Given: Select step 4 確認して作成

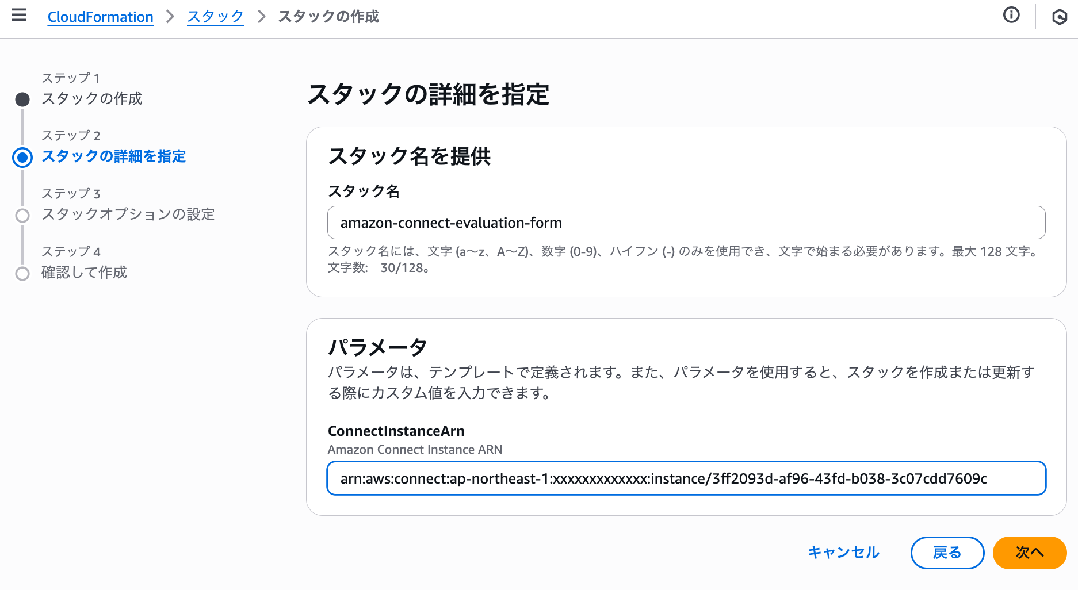Looking at the screenshot, I should 84,273.
